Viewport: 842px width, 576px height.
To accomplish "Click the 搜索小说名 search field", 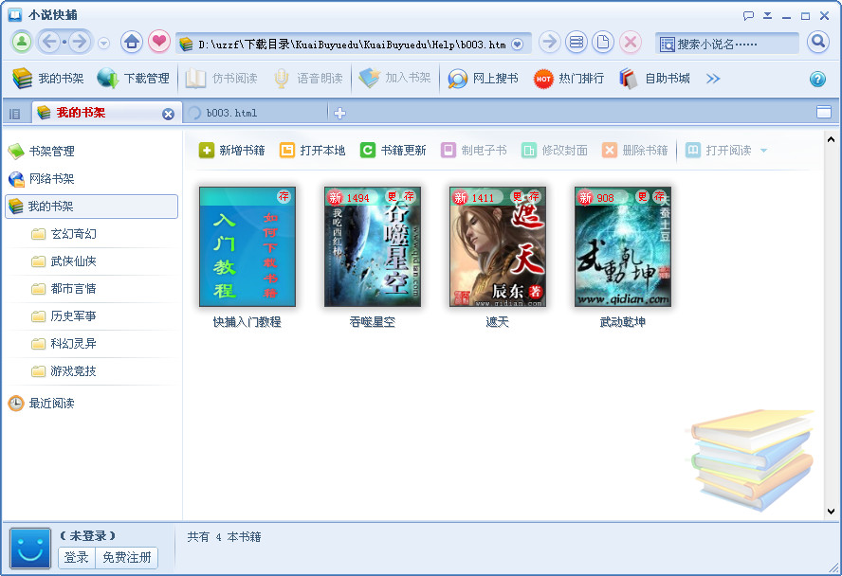I will click(726, 44).
